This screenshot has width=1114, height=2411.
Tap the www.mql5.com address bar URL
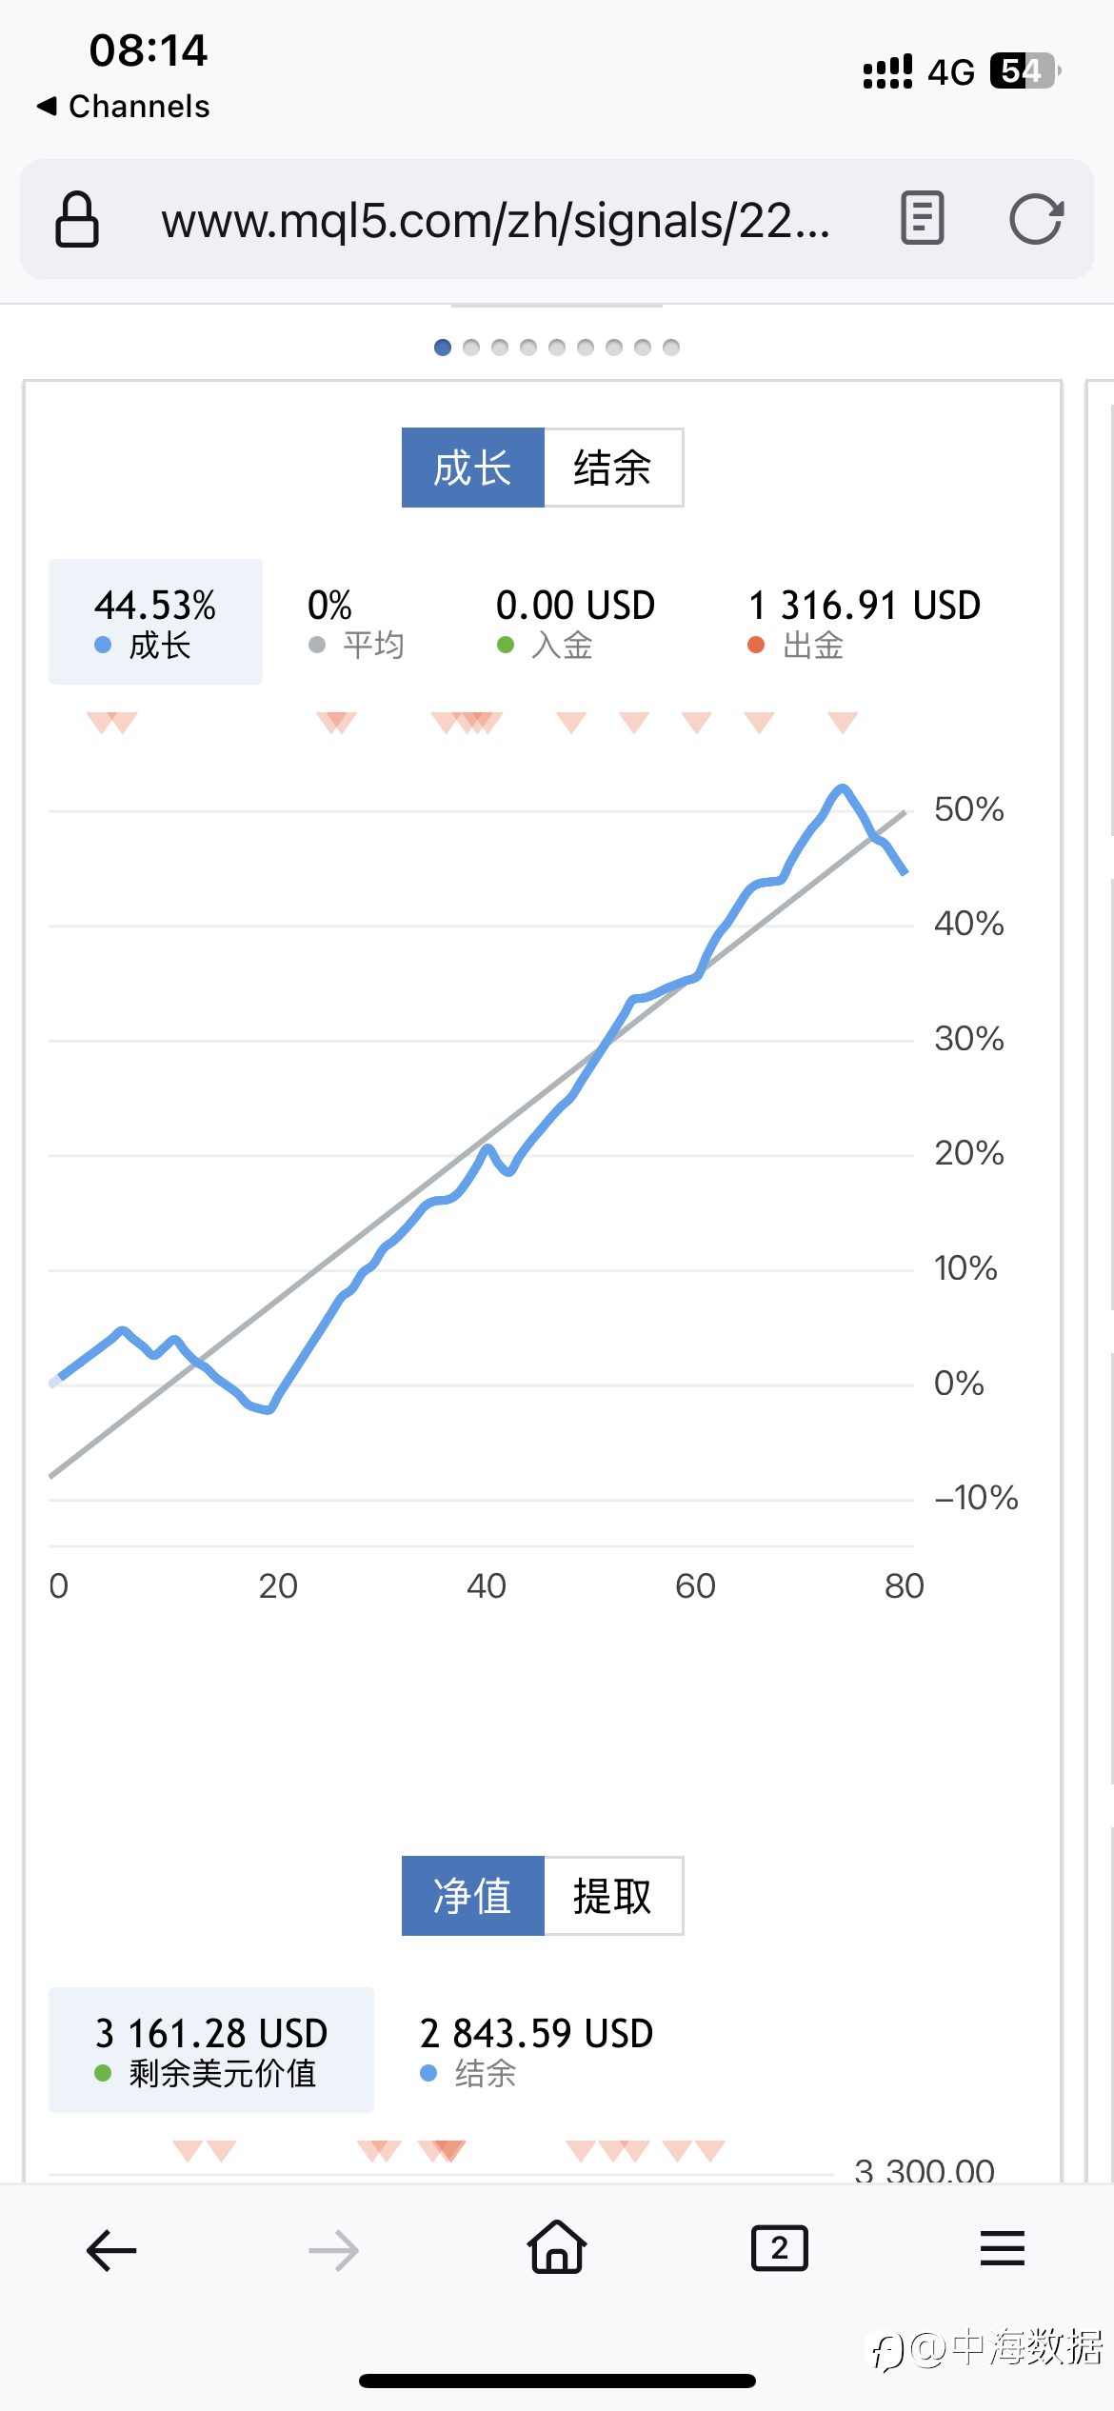495,220
